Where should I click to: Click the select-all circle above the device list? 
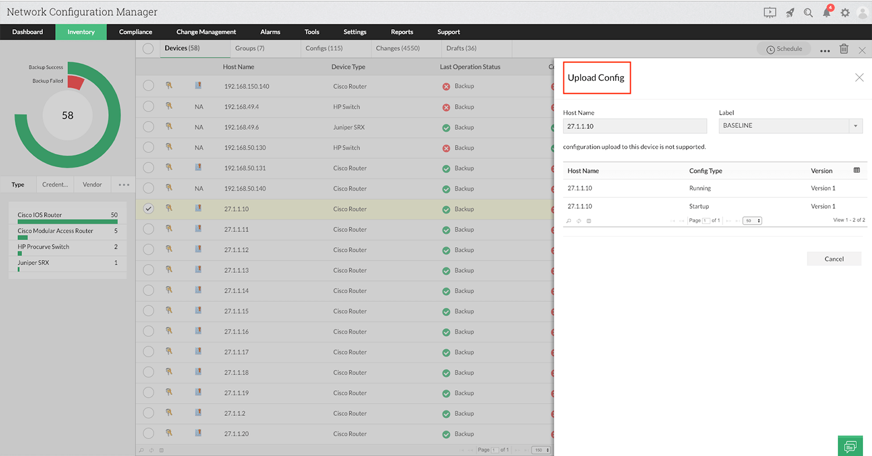148,49
